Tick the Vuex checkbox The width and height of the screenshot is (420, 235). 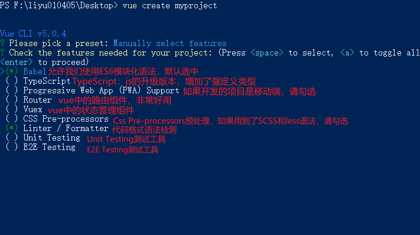tap(12, 109)
